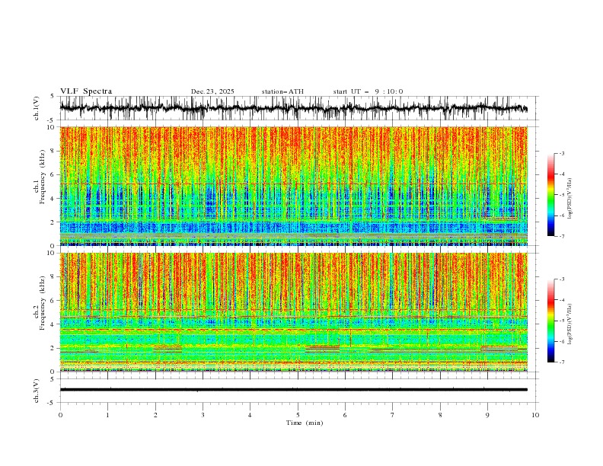The image size is (603, 466).
Task: Click the '-7' value on upper colorbar
Action: 562,237
